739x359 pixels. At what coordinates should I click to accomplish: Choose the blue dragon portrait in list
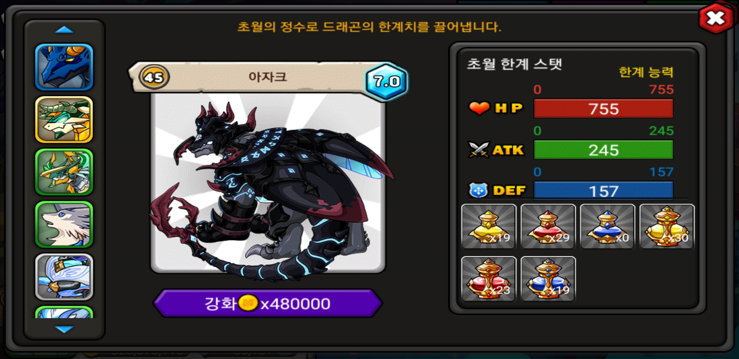(64, 67)
